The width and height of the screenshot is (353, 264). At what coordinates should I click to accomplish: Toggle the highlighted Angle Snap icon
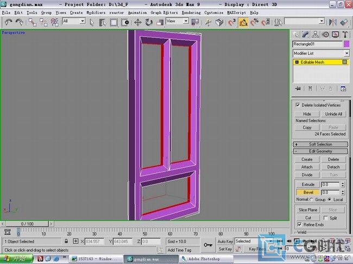coord(243,22)
